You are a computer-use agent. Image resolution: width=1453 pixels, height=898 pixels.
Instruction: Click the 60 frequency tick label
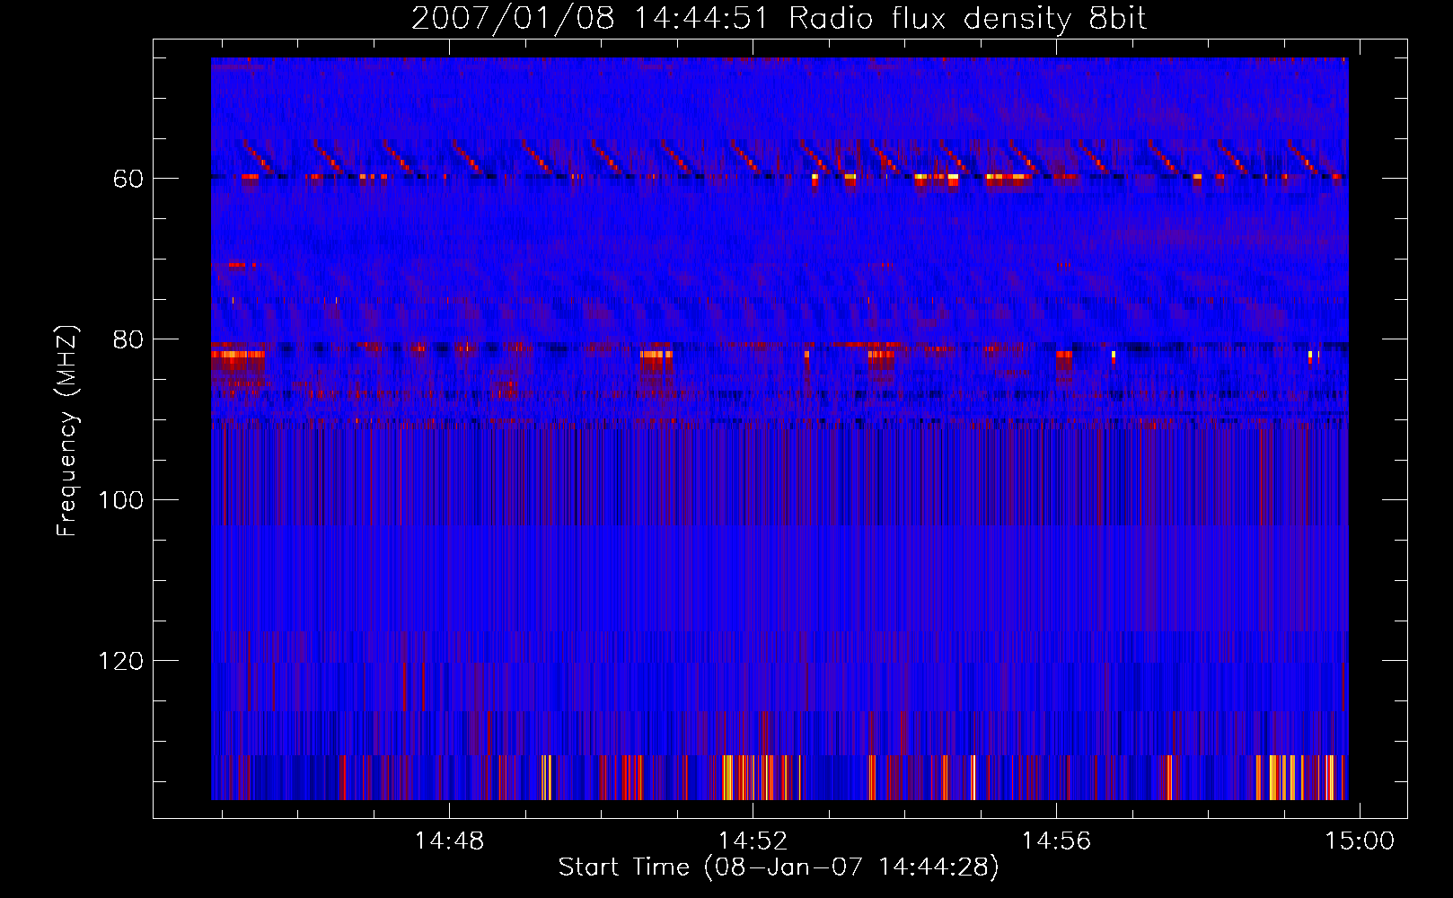(128, 179)
